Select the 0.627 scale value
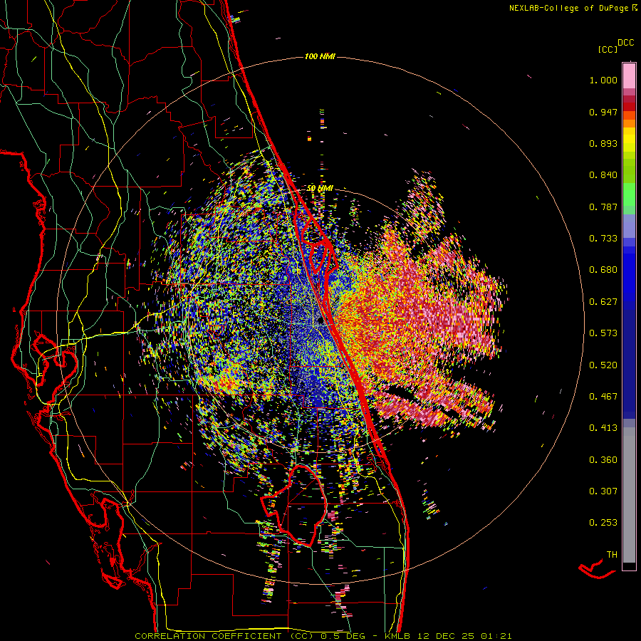 coord(603,302)
